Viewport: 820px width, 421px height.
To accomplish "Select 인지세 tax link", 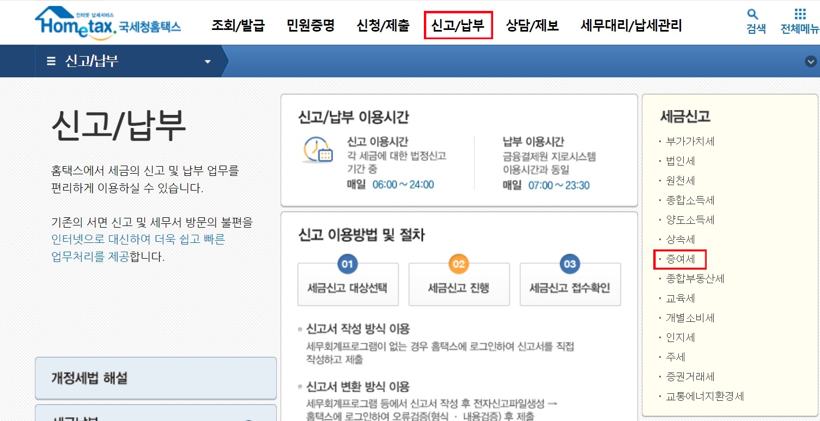I will [x=680, y=338].
